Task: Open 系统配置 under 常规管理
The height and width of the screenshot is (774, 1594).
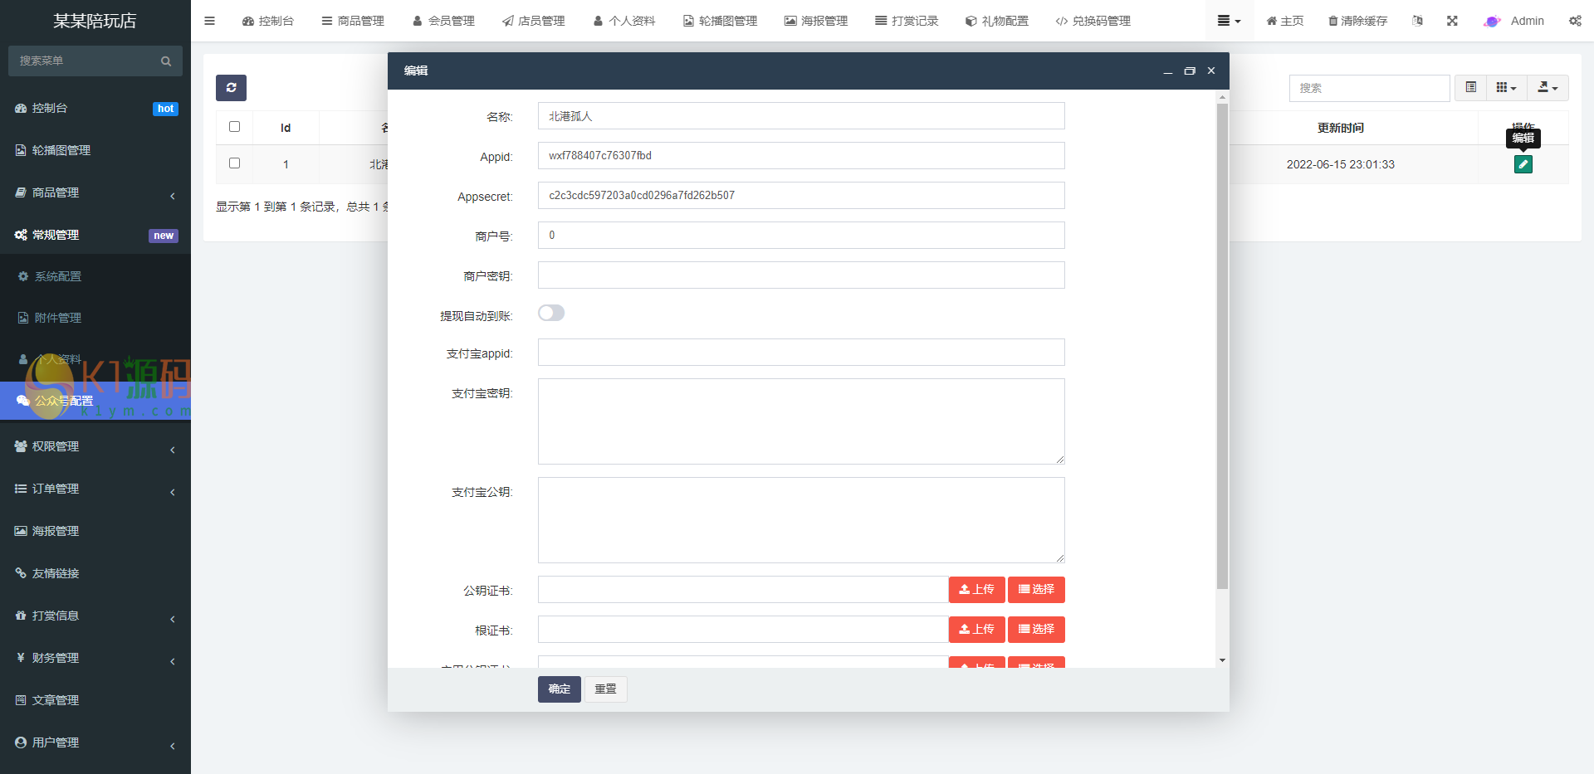Action: pyautogui.click(x=95, y=276)
